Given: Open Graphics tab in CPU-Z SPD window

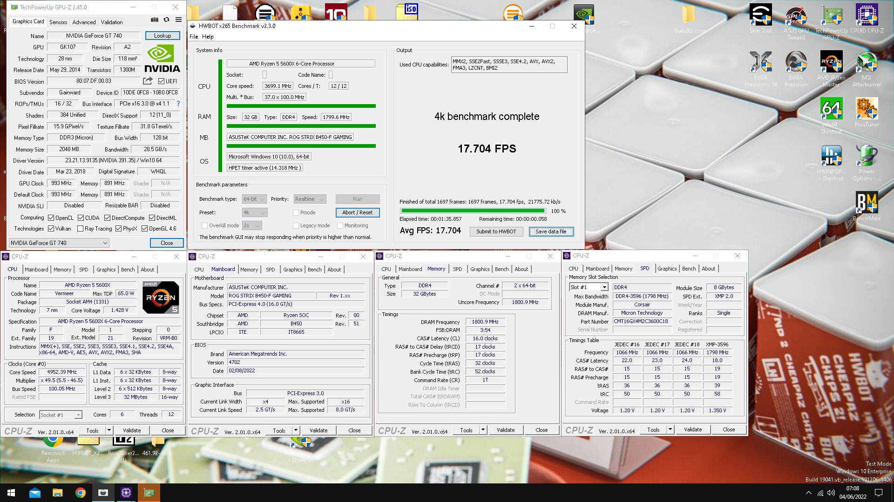Looking at the screenshot, I should point(667,269).
